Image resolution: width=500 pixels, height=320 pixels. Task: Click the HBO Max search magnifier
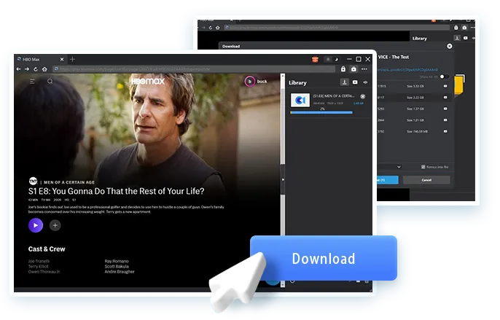pos(50,82)
